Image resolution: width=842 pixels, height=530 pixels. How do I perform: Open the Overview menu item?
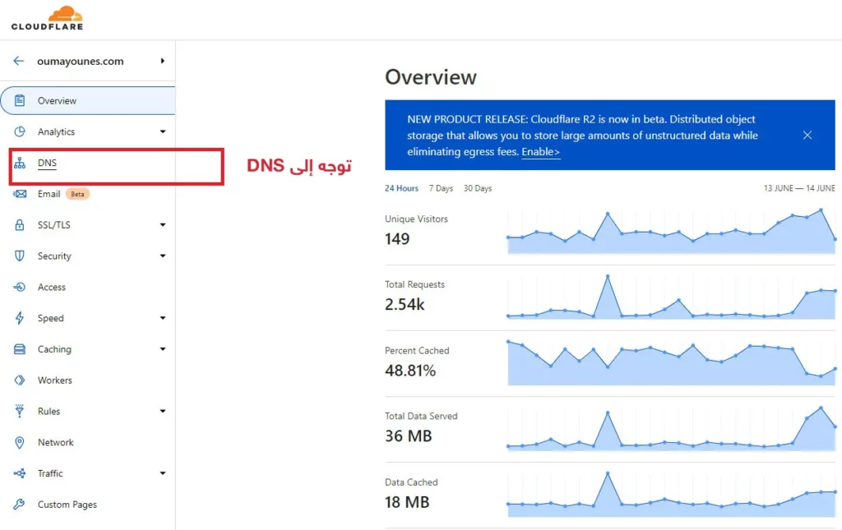pos(88,100)
